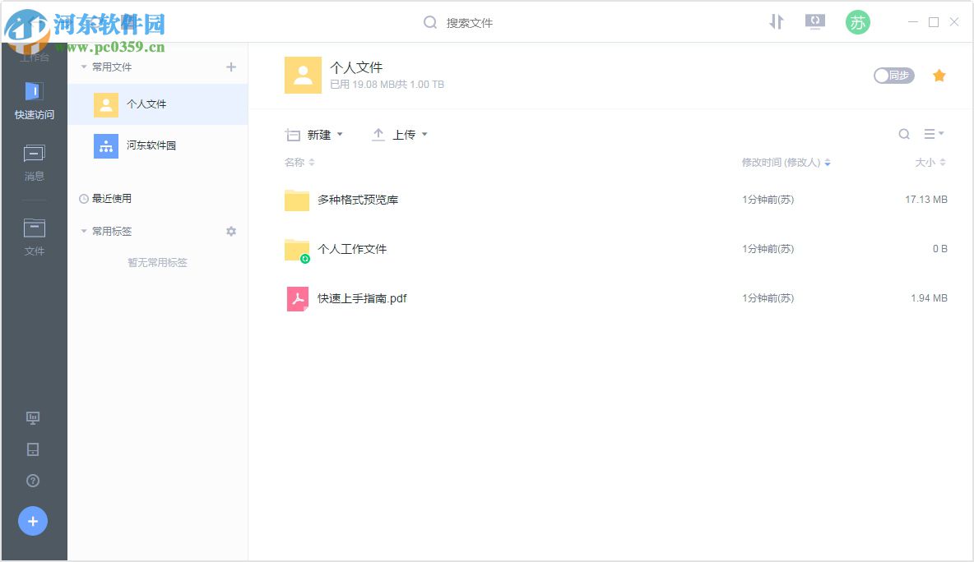Collapse the 常用标签 section

(x=83, y=231)
